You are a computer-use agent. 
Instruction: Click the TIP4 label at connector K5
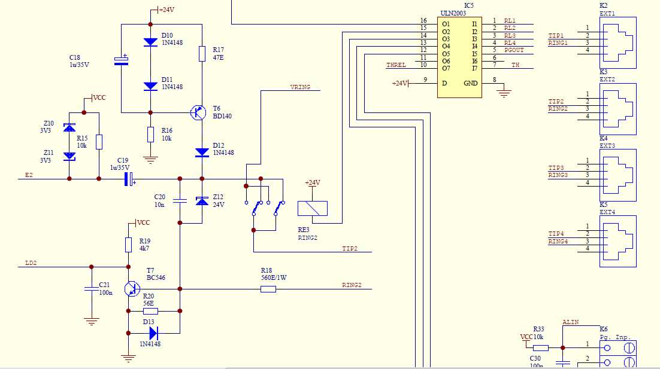click(556, 234)
